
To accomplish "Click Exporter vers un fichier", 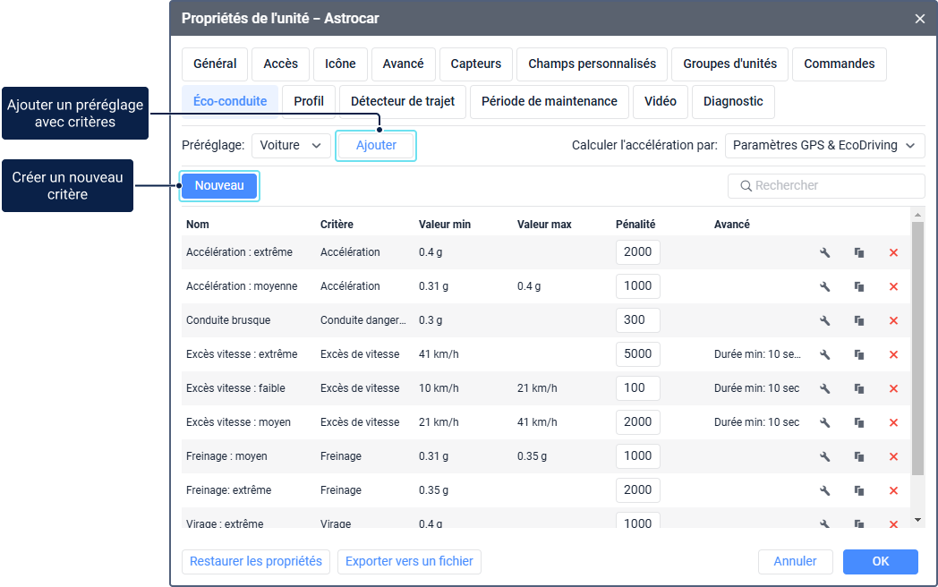I will [x=409, y=562].
